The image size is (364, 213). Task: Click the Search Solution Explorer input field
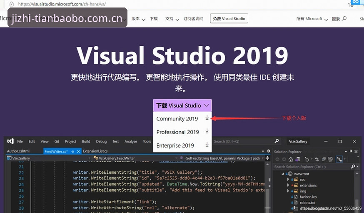pyautogui.click(x=312, y=167)
